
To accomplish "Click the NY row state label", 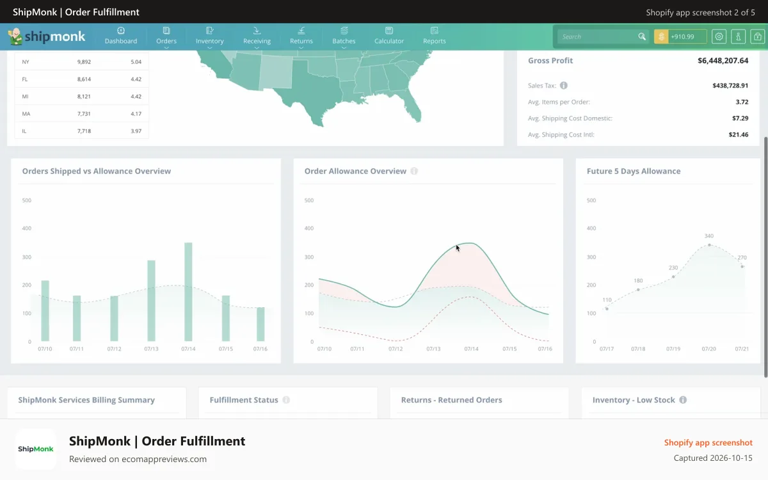I will 26,62.
